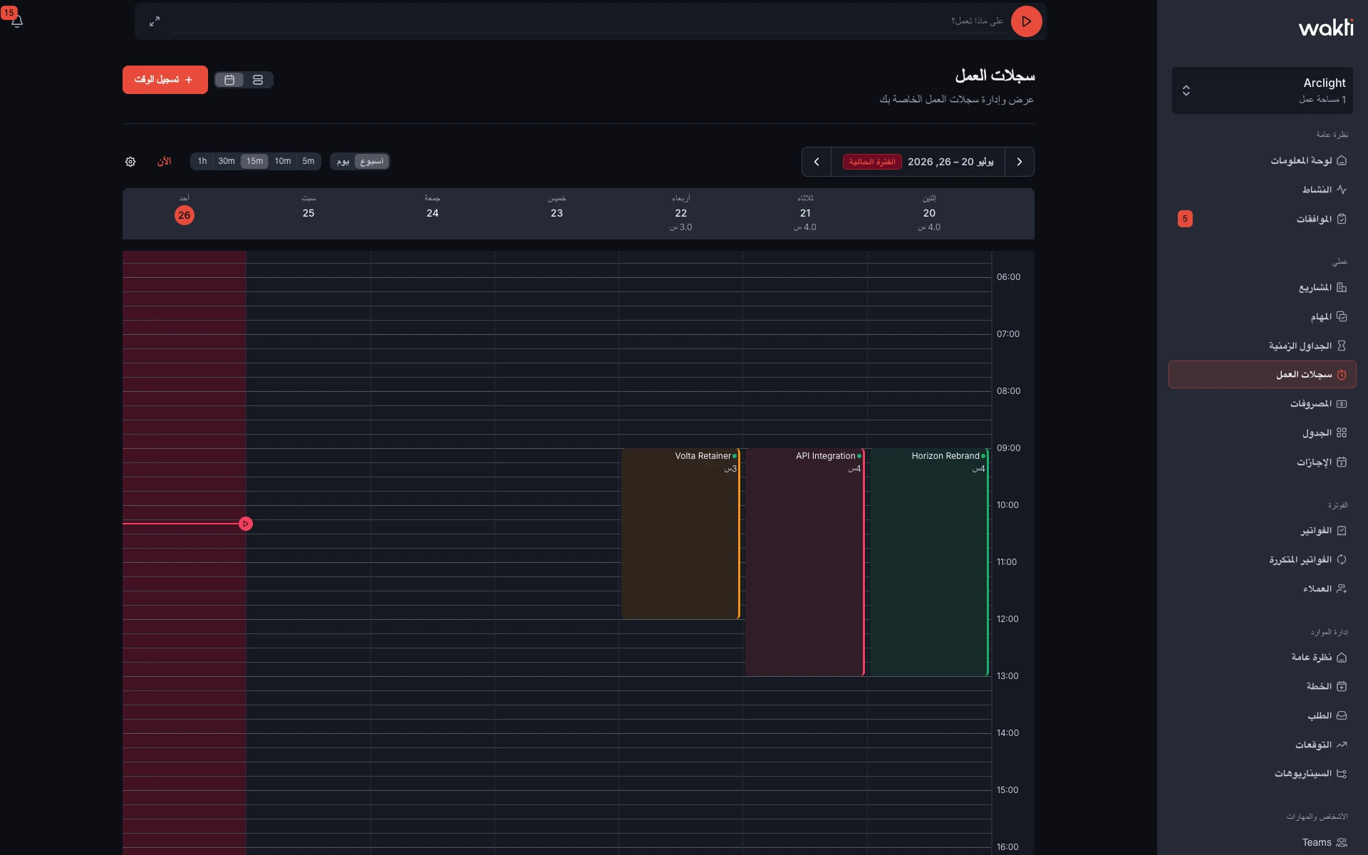The image size is (1368, 855).
Task: Open النشاط activity page
Action: pyautogui.click(x=1262, y=190)
